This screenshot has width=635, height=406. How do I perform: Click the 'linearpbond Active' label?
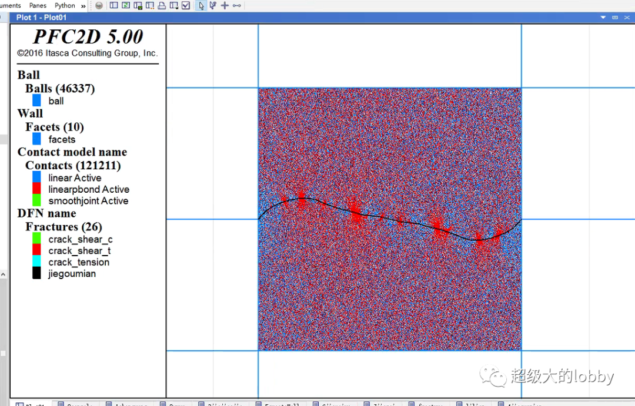pos(89,189)
